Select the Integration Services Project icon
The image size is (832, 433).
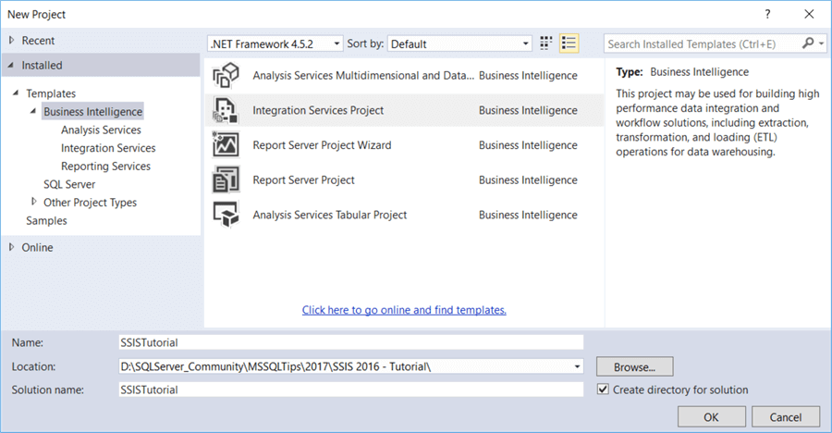tap(226, 110)
